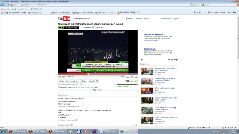Toggle the video's expand-size player button
The height and width of the screenshot is (134, 239).
(x=128, y=77)
